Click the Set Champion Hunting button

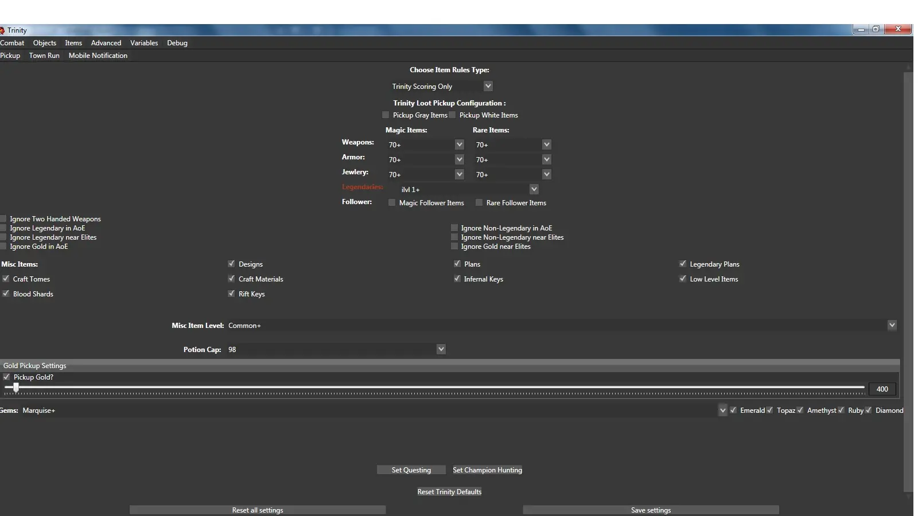[488, 470]
